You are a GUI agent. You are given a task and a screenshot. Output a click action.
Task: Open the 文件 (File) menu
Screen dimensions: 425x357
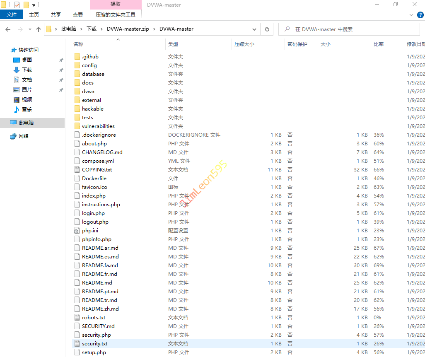tap(12, 14)
